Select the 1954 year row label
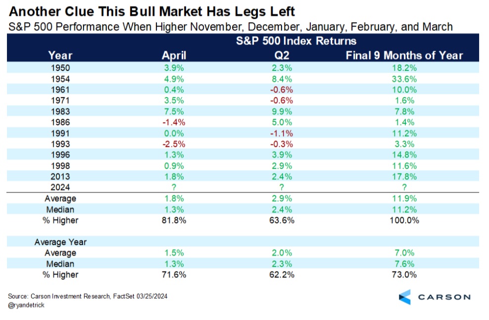 click(x=60, y=79)
